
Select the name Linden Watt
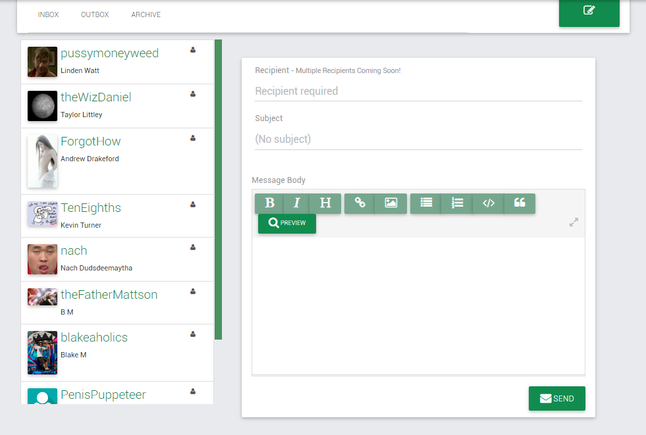(x=80, y=71)
